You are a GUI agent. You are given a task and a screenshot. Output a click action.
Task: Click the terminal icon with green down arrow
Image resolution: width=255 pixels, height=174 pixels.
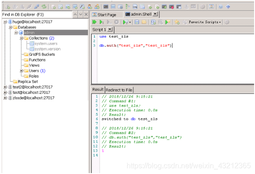164,7
